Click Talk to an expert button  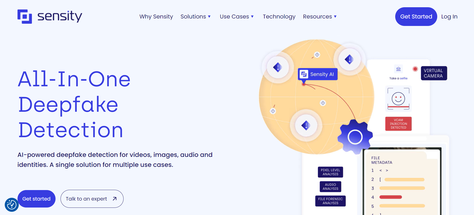point(92,199)
